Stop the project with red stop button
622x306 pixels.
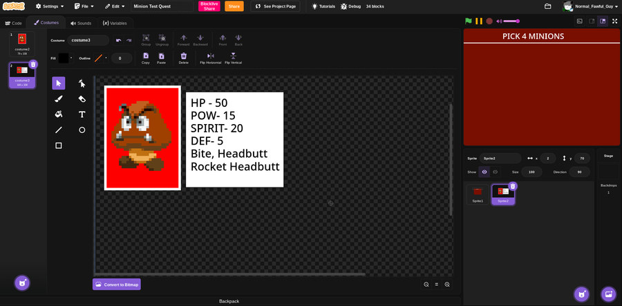coord(489,21)
